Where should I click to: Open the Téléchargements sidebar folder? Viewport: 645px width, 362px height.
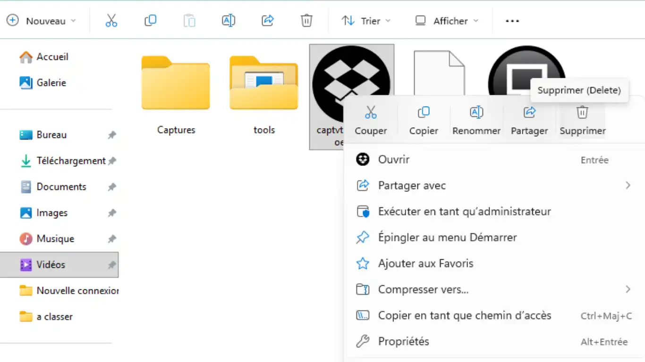point(71,161)
